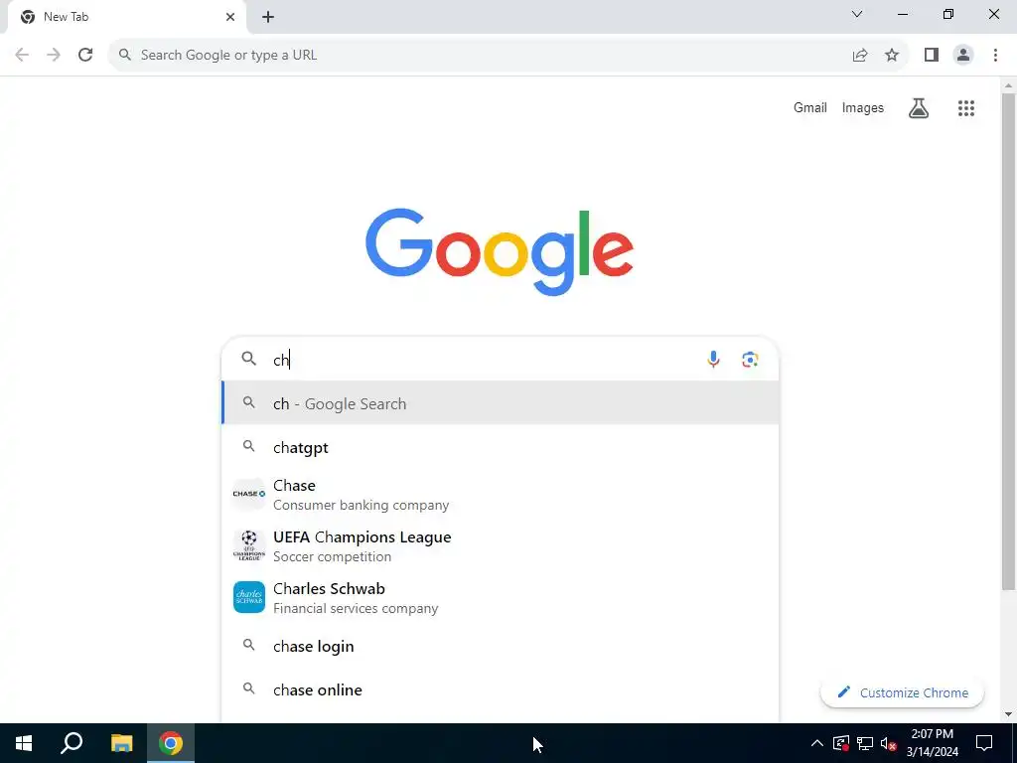Select the 'chatgpt' suggestion
1017x763 pixels.
(501, 447)
